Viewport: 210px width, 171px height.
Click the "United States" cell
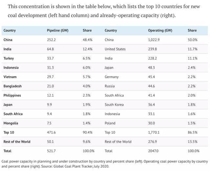click(x=115, y=49)
